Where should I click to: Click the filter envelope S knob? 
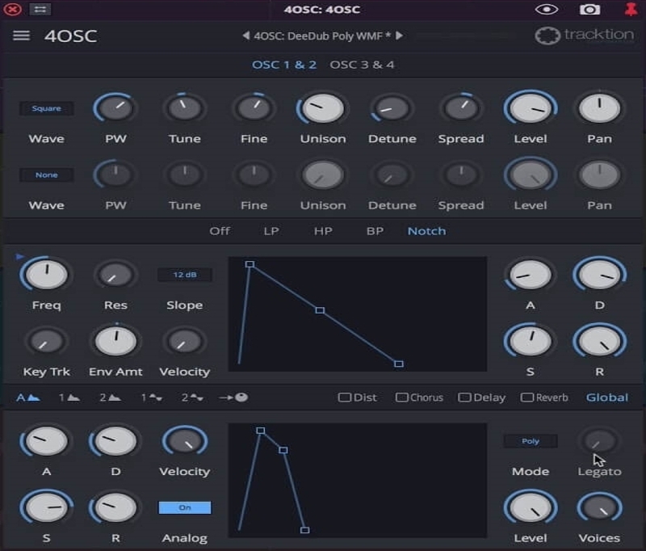point(531,341)
